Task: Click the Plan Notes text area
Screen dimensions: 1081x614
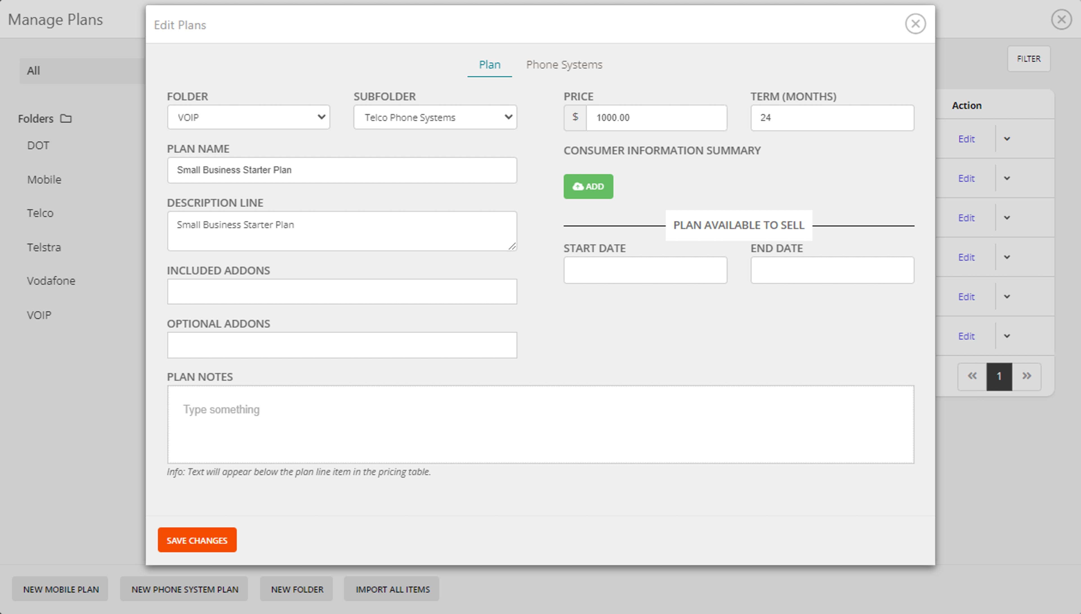Action: point(540,424)
